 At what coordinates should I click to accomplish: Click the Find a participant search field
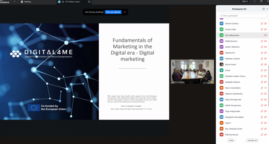tap(243, 16)
